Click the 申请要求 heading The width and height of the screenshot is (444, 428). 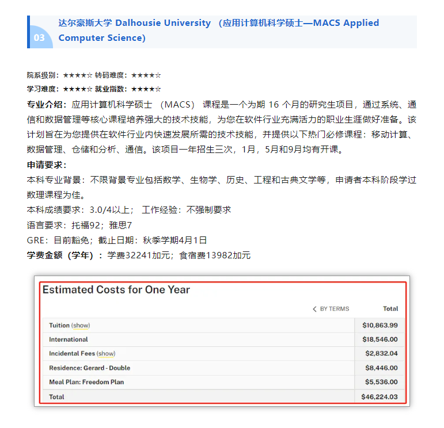pos(47,165)
